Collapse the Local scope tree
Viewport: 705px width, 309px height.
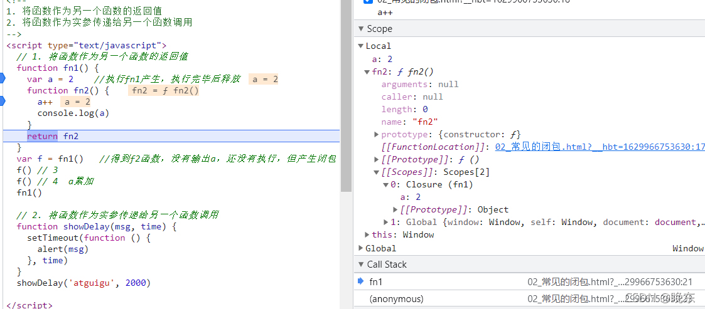coord(360,46)
